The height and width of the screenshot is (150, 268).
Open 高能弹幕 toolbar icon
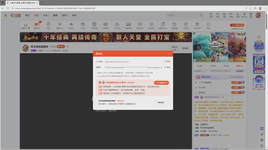coord(129,26)
